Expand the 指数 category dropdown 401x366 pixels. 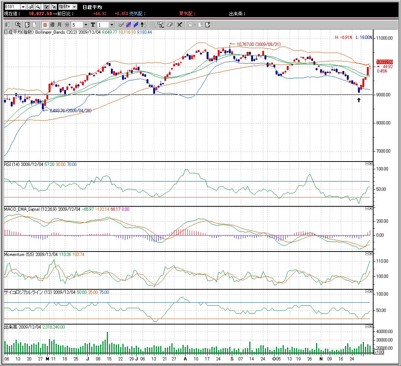(x=74, y=7)
